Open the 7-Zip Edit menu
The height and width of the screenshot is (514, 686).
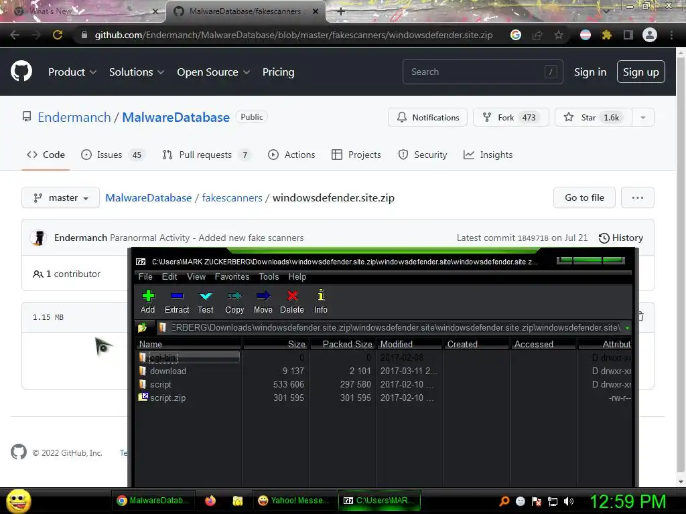(x=169, y=276)
